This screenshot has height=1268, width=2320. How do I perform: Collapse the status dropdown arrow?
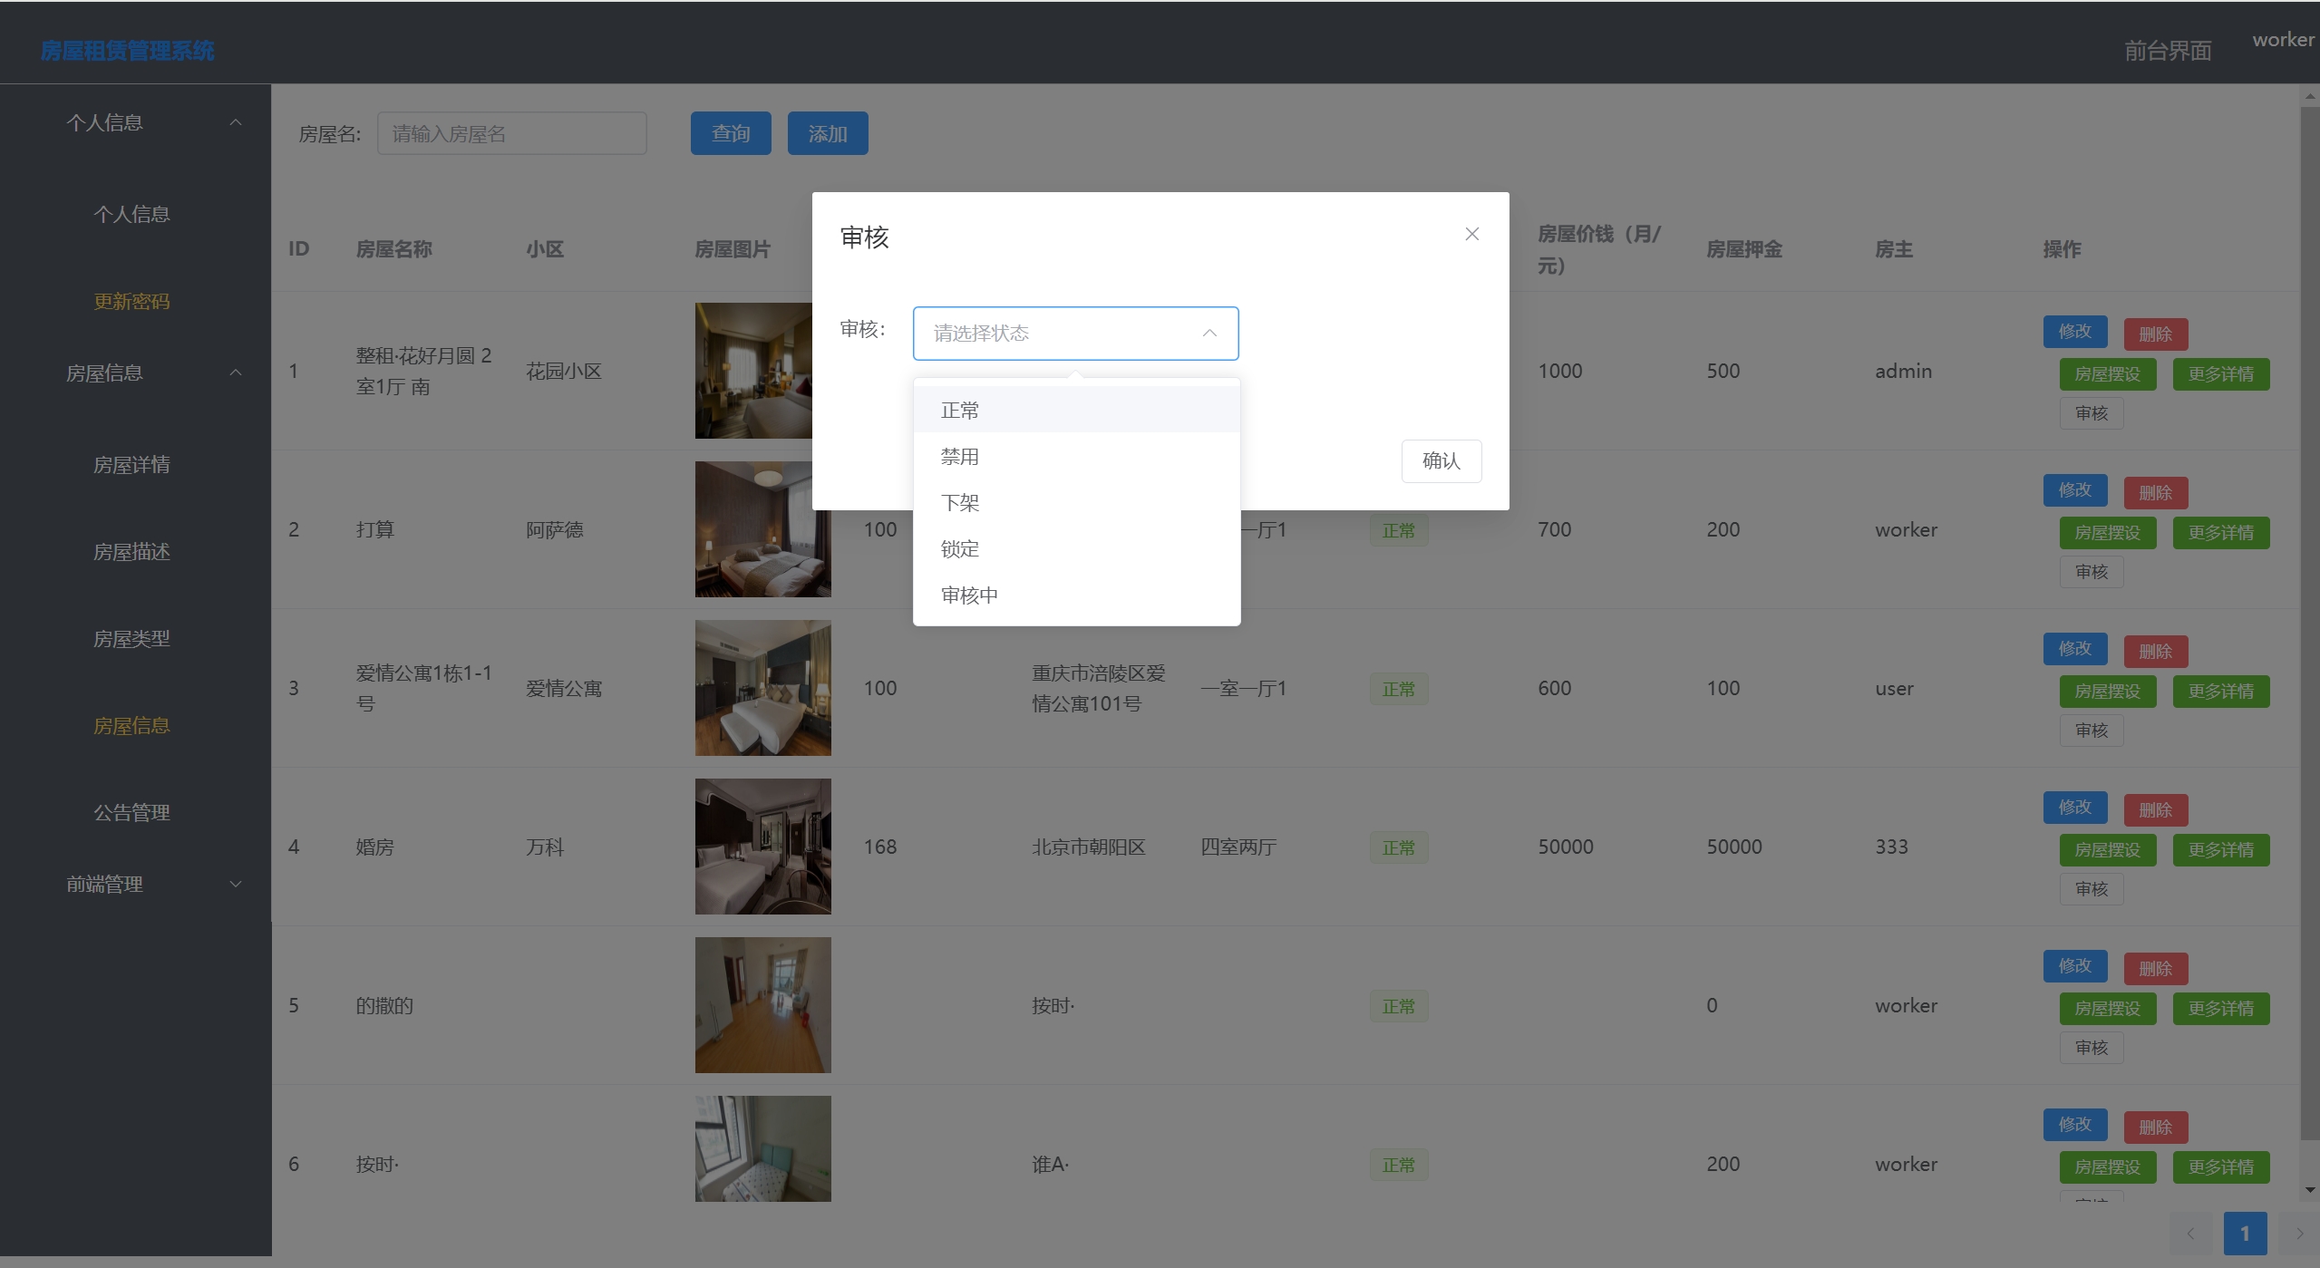1209,334
